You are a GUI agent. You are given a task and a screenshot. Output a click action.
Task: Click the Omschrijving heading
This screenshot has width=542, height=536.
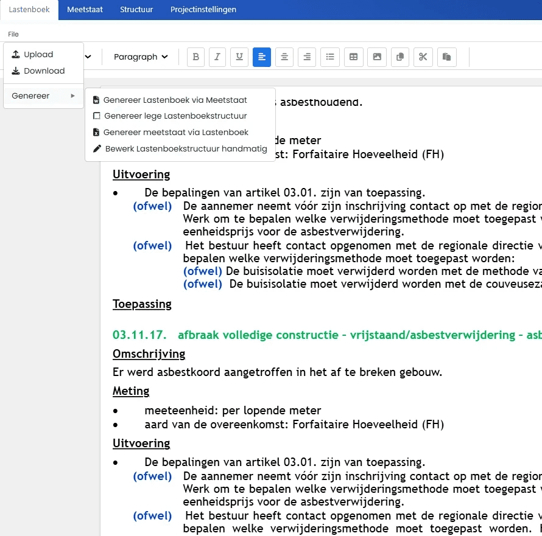tap(149, 354)
